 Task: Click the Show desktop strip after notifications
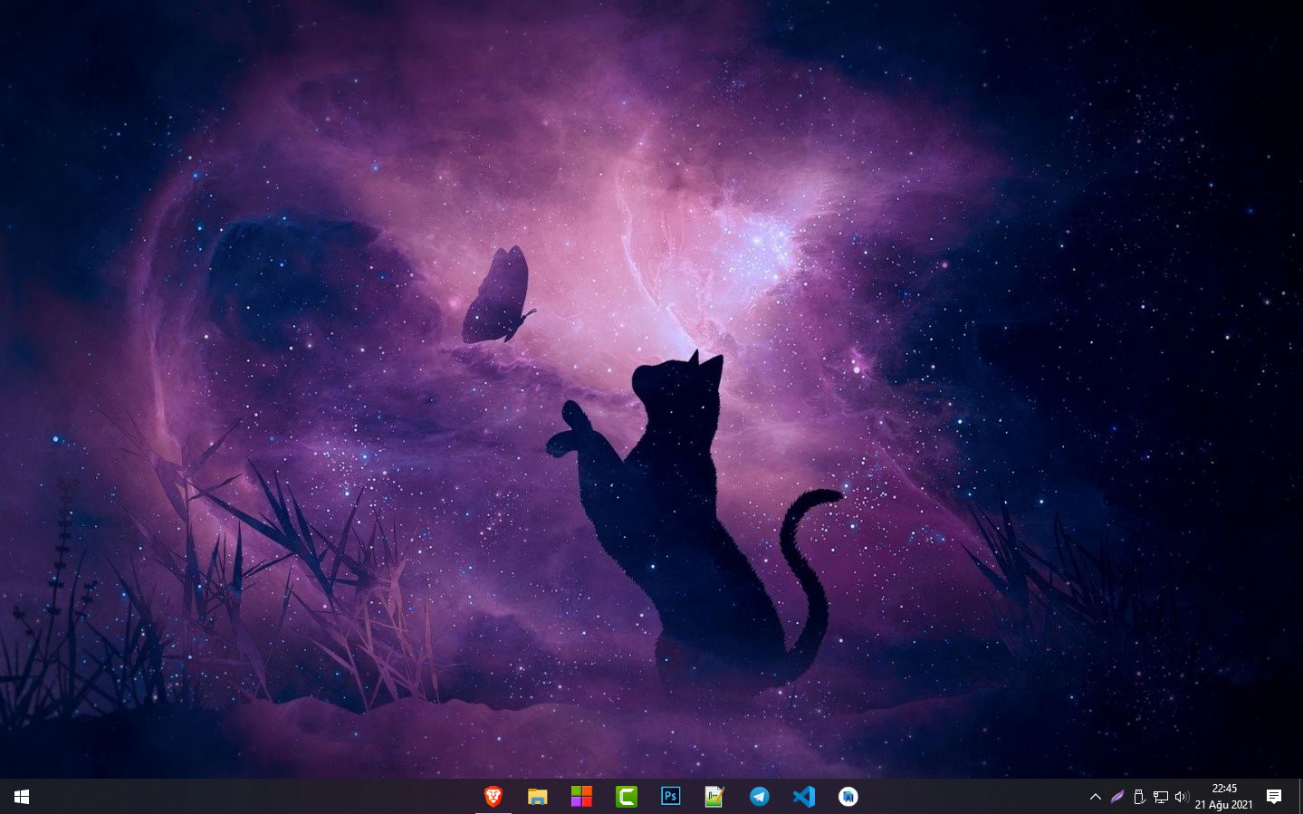(x=1299, y=797)
